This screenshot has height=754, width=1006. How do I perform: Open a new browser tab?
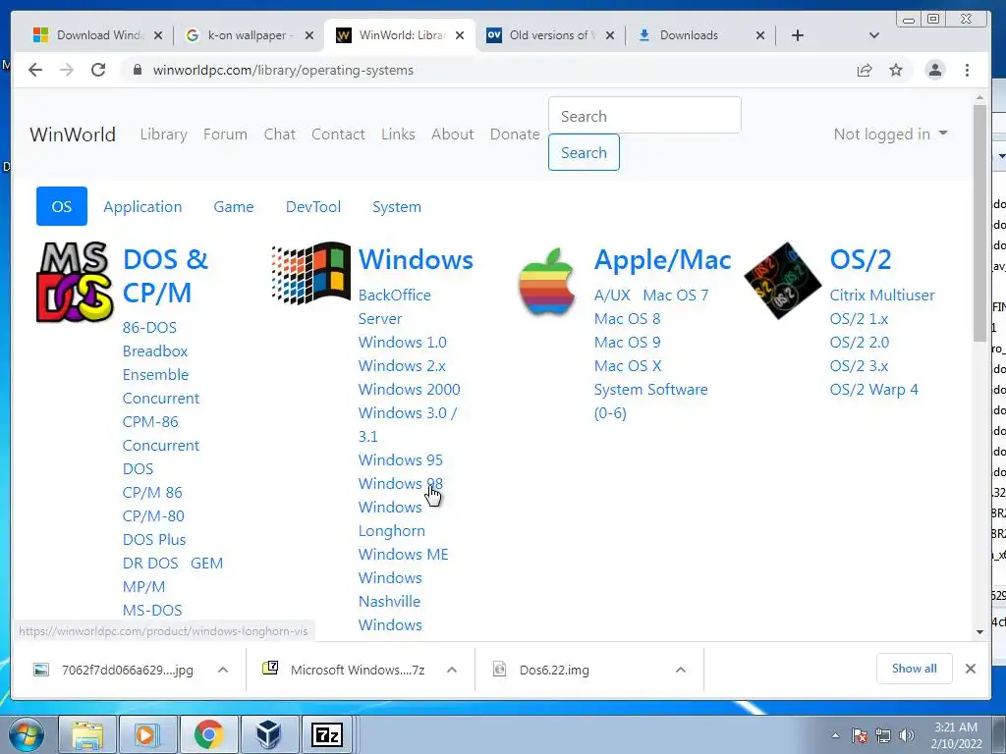[798, 35]
